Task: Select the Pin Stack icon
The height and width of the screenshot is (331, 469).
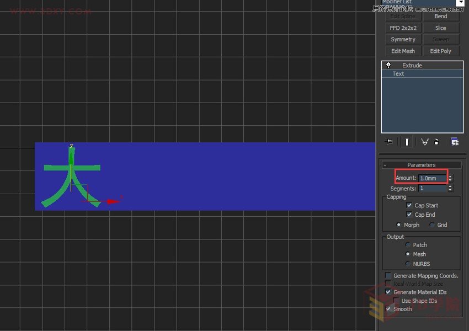Action: 388,142
